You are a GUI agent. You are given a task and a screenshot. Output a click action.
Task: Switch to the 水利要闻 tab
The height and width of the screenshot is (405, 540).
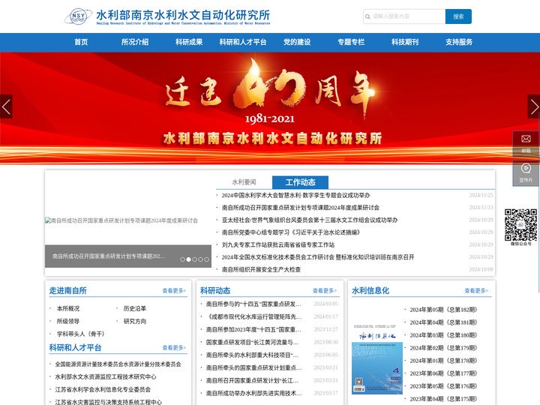click(x=244, y=182)
